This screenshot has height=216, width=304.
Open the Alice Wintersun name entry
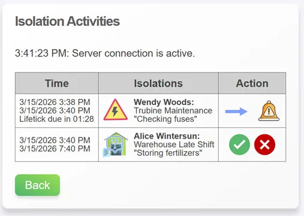pyautogui.click(x=167, y=136)
